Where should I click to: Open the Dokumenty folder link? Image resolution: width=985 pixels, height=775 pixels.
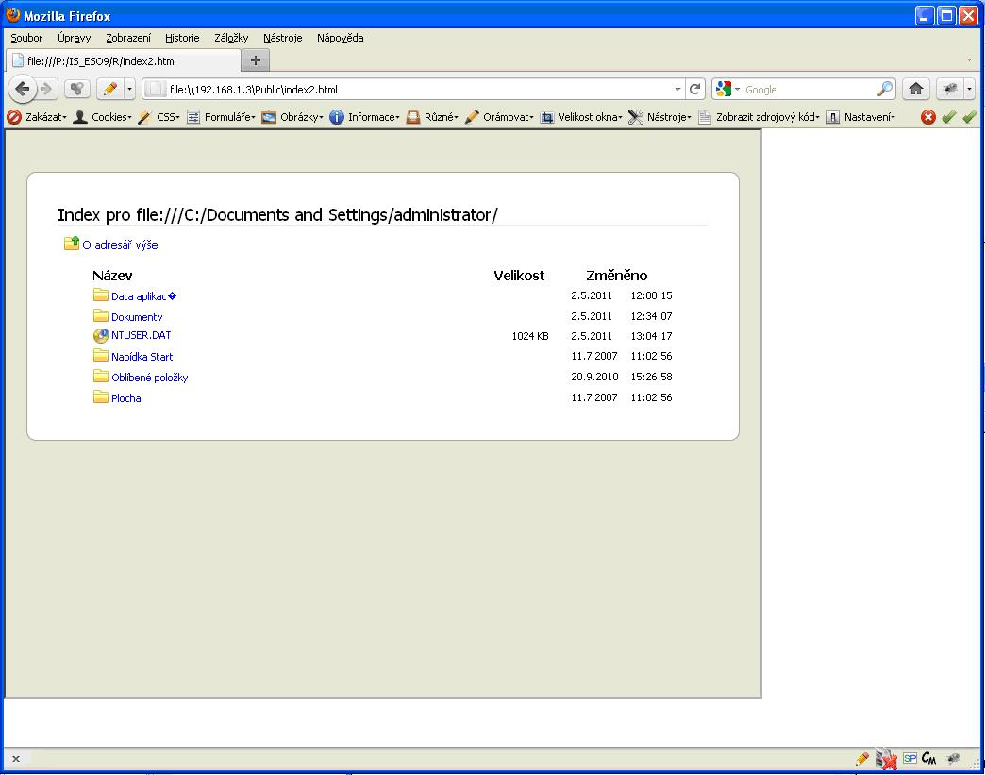[137, 317]
